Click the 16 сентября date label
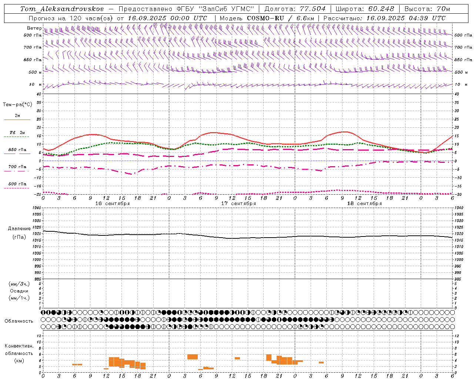 [x=112, y=204]
